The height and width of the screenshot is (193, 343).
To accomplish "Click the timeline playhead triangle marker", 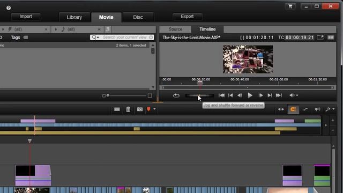I will click(x=29, y=141).
